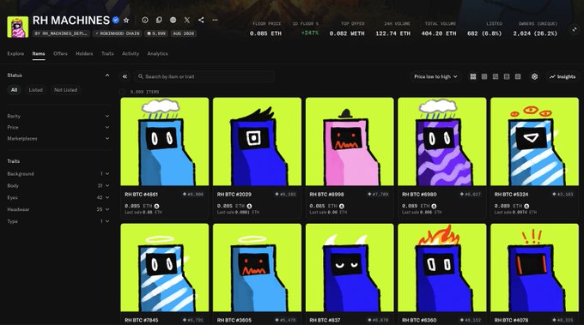Open RH BTC #4861 cloud-hat machine image
The width and height of the screenshot is (584, 325).
coord(165,141)
